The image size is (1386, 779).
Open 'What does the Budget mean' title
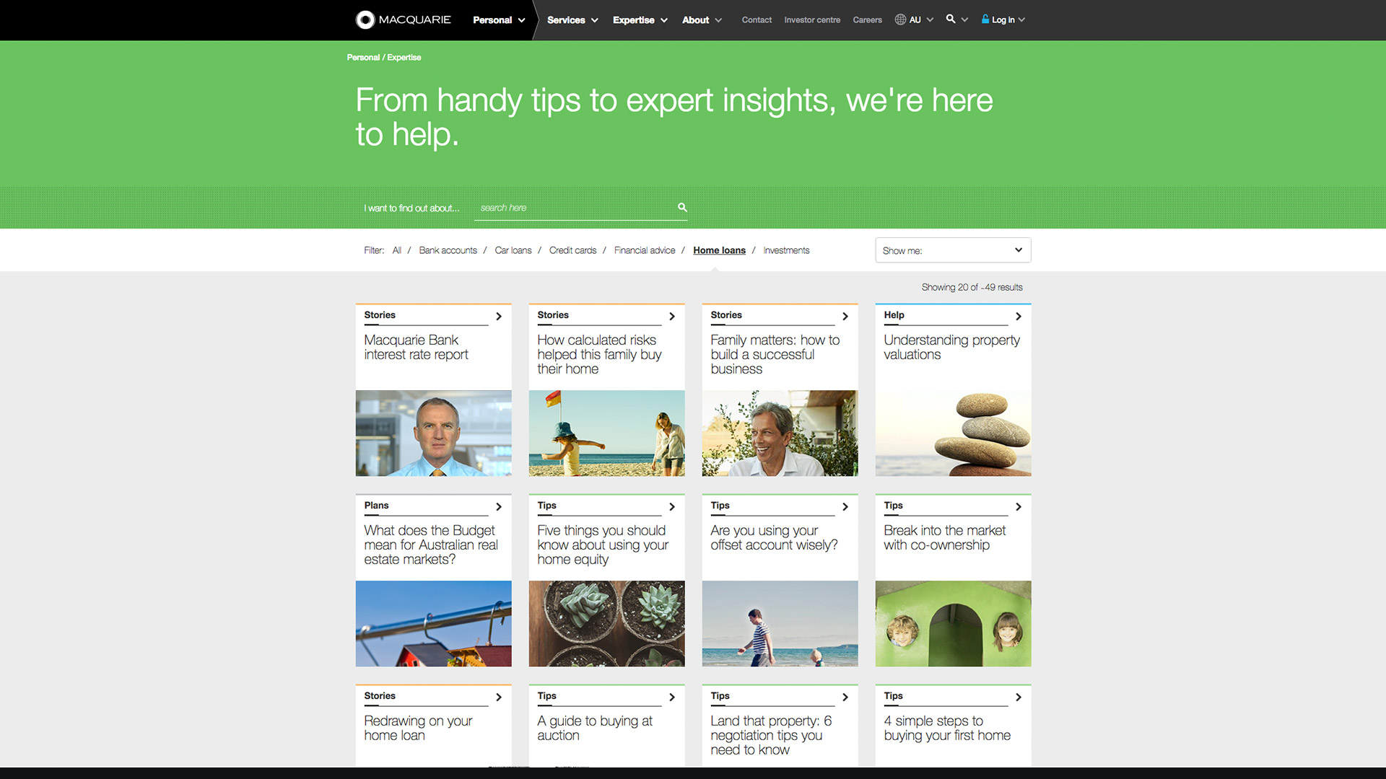[431, 545]
